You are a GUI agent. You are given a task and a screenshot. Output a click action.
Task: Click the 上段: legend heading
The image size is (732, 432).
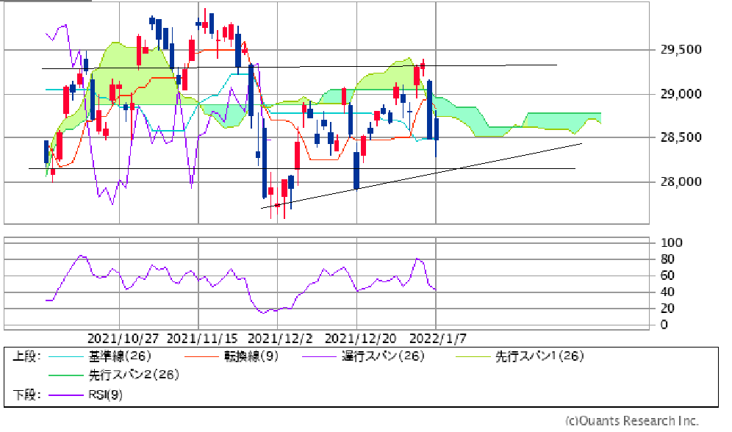click(x=27, y=356)
